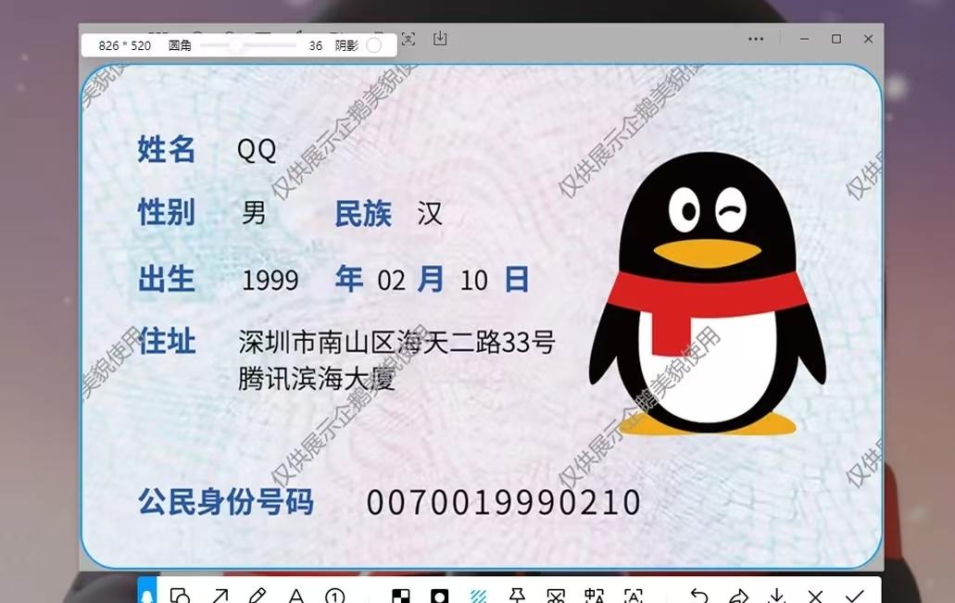955x603 pixels.
Task: Click the translate screenshot icon
Action: (594, 596)
